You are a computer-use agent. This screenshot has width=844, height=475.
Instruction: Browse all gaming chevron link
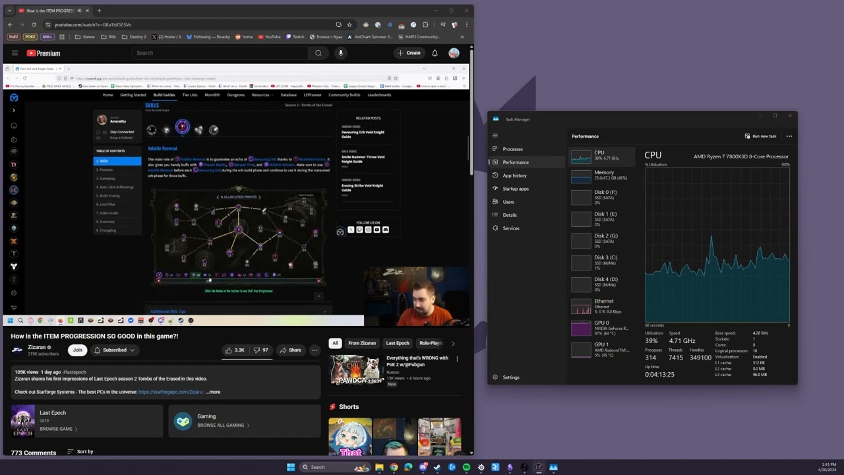point(223,426)
